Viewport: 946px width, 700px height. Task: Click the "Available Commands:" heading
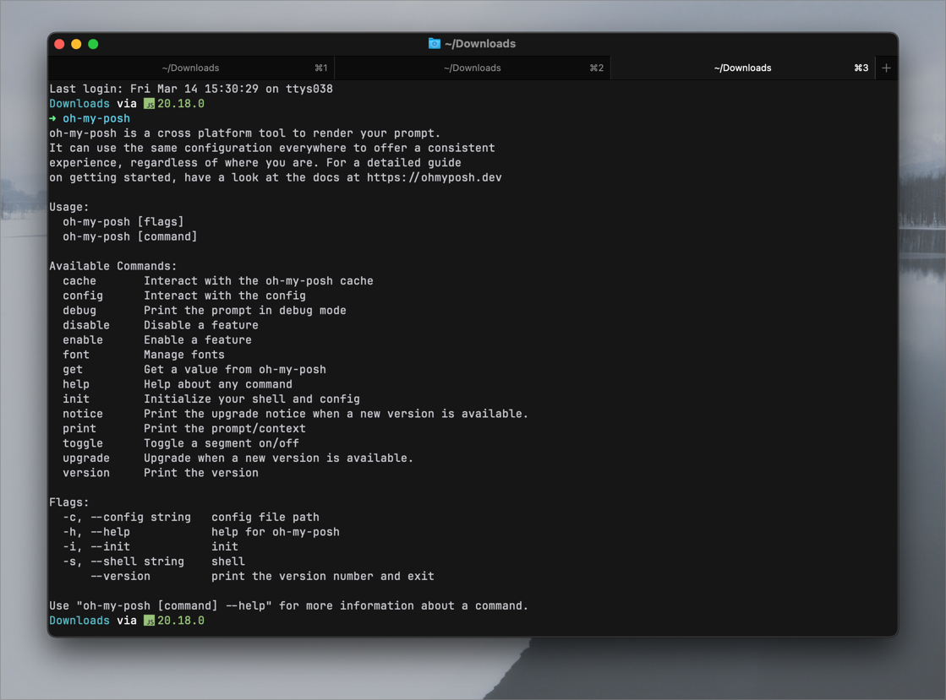coord(113,266)
